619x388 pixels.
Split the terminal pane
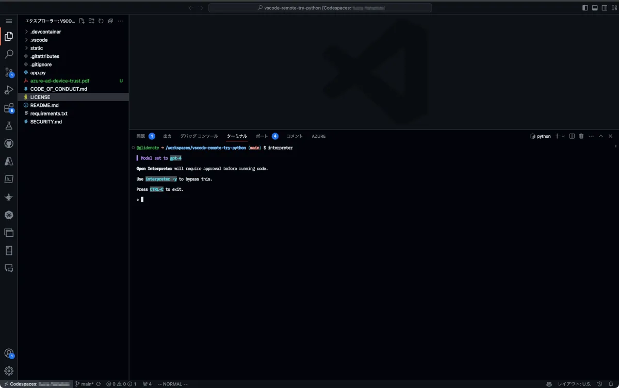click(x=572, y=136)
